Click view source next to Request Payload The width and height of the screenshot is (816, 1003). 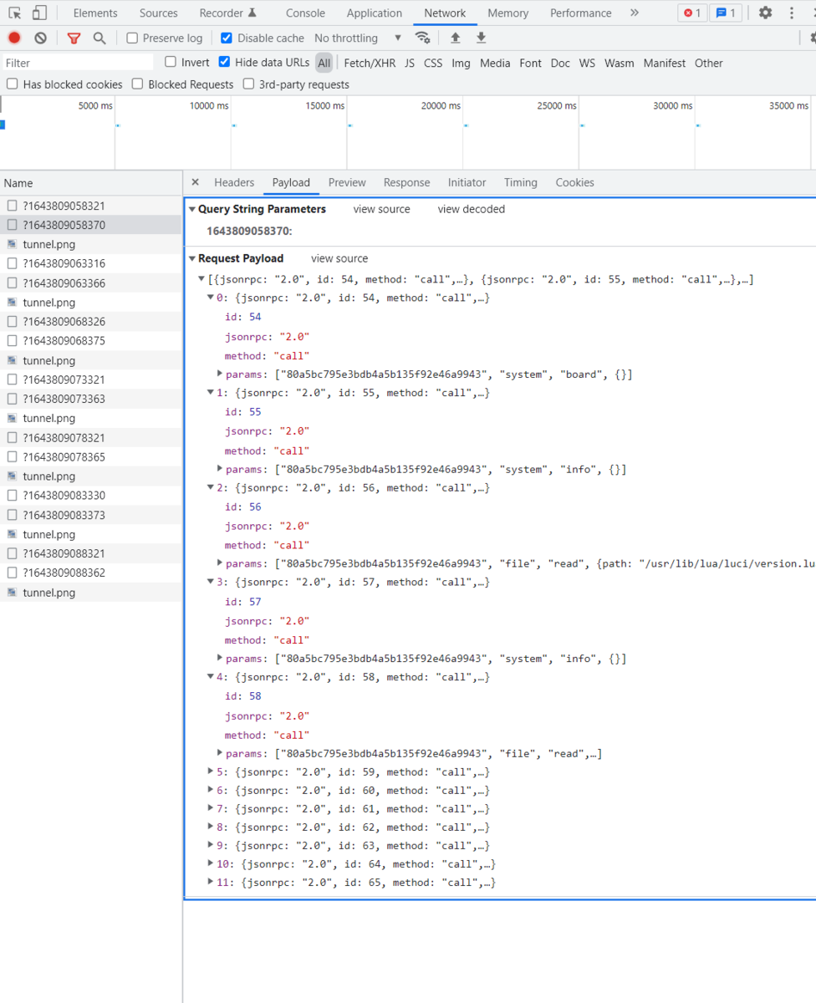[339, 258]
